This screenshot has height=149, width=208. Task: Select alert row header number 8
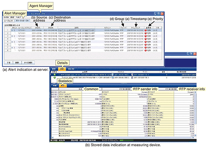point(8,50)
